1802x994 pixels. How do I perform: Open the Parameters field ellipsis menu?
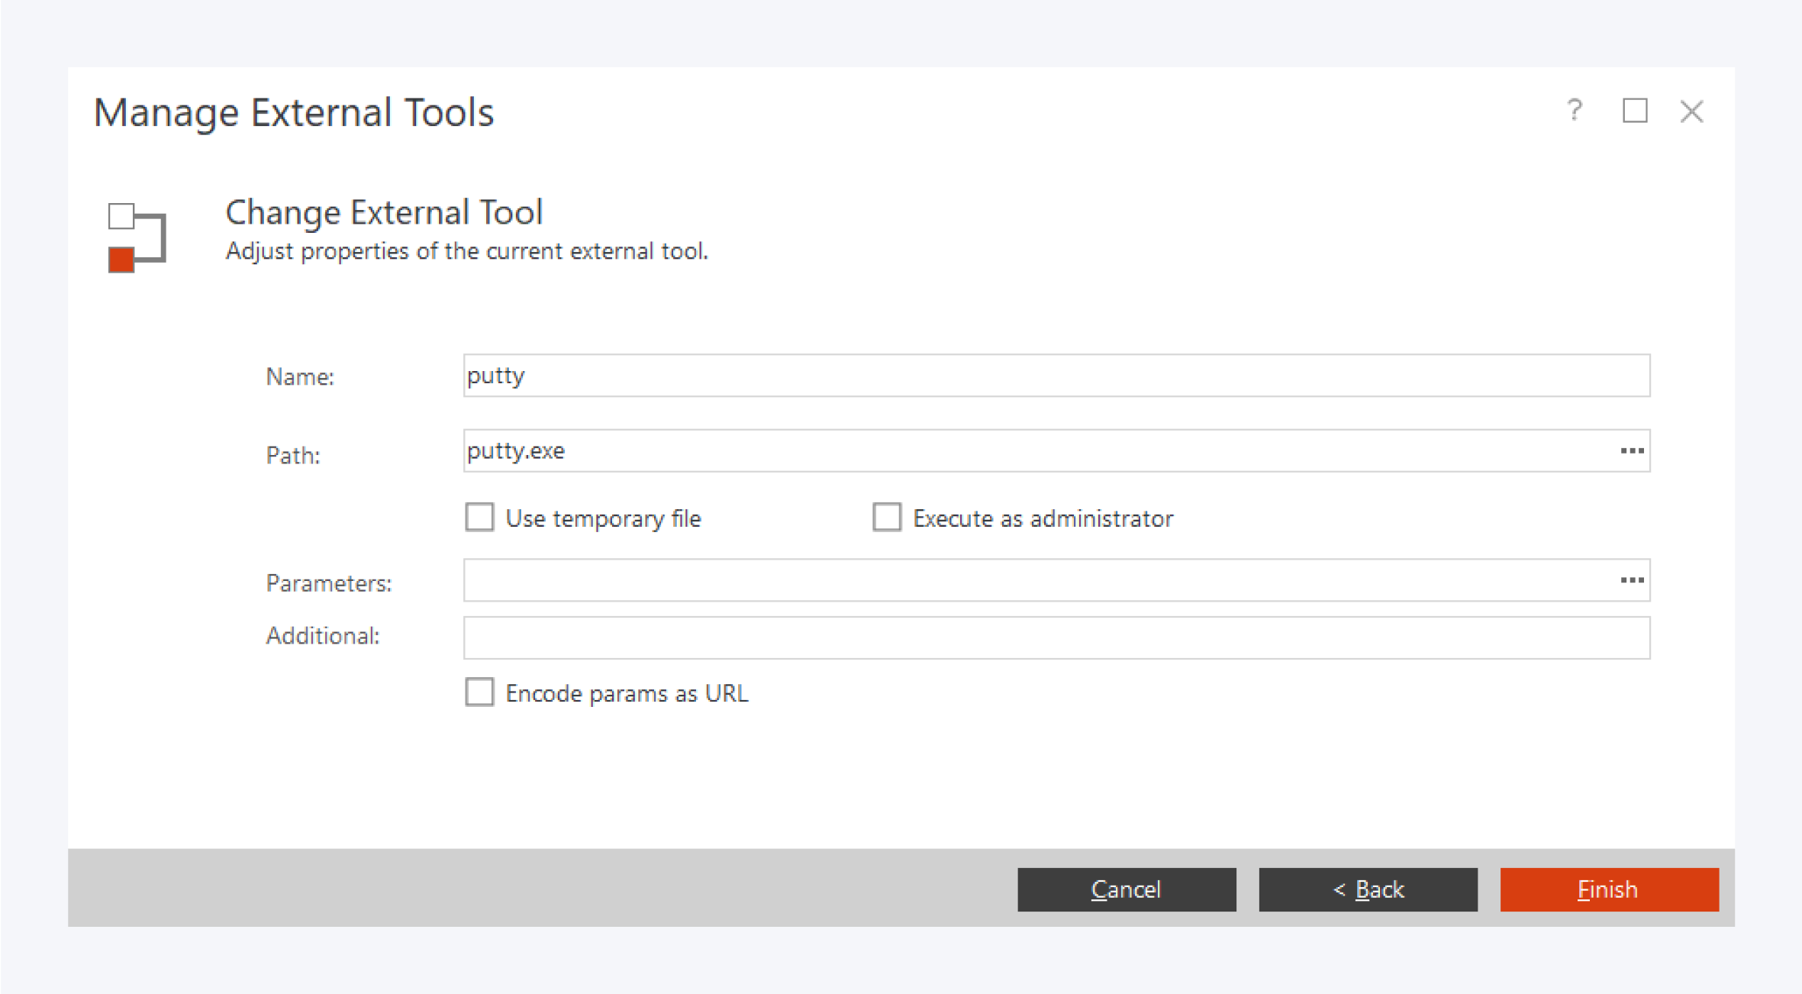click(x=1632, y=581)
